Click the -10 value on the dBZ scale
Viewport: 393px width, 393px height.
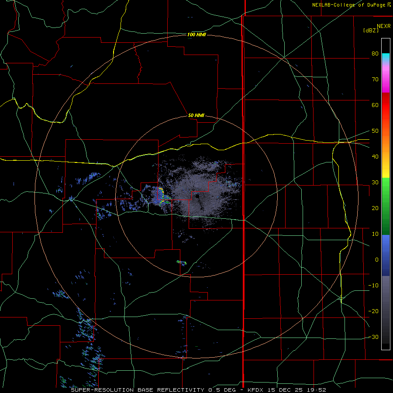(373, 286)
